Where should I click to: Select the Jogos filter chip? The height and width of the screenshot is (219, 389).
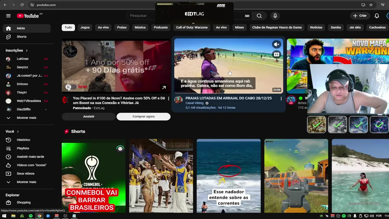pos(85,27)
